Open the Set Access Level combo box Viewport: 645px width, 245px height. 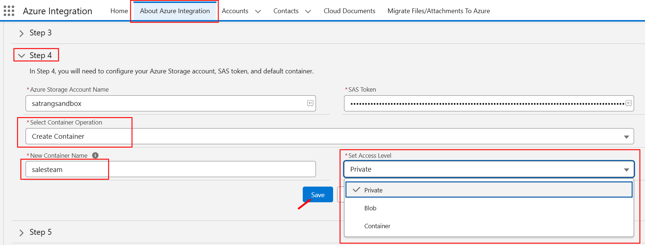(x=489, y=169)
